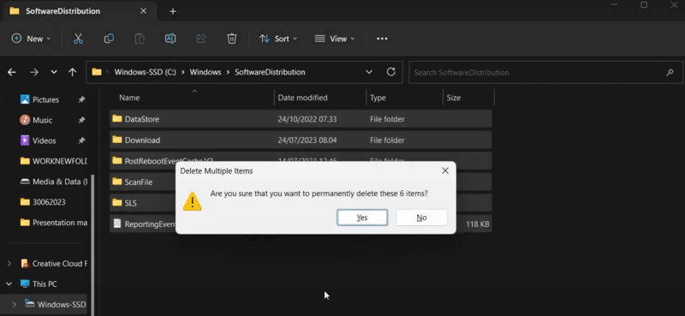This screenshot has height=316, width=685.
Task: Collapse the This PC tree node
Action: tap(9, 284)
